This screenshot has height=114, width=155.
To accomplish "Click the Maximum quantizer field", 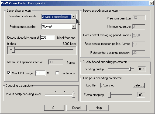I will click(139, 18).
